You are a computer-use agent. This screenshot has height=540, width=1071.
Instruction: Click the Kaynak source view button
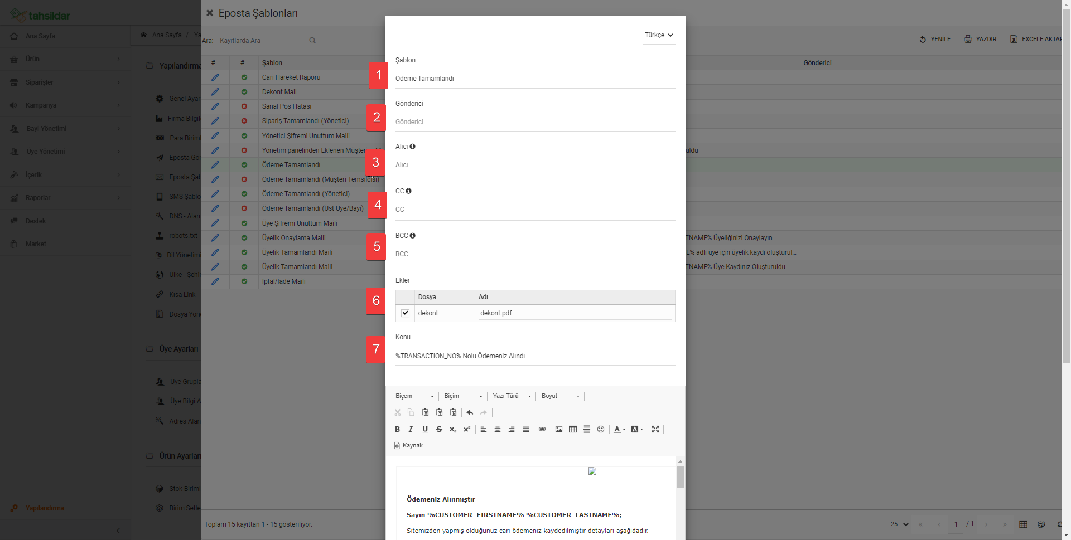408,445
